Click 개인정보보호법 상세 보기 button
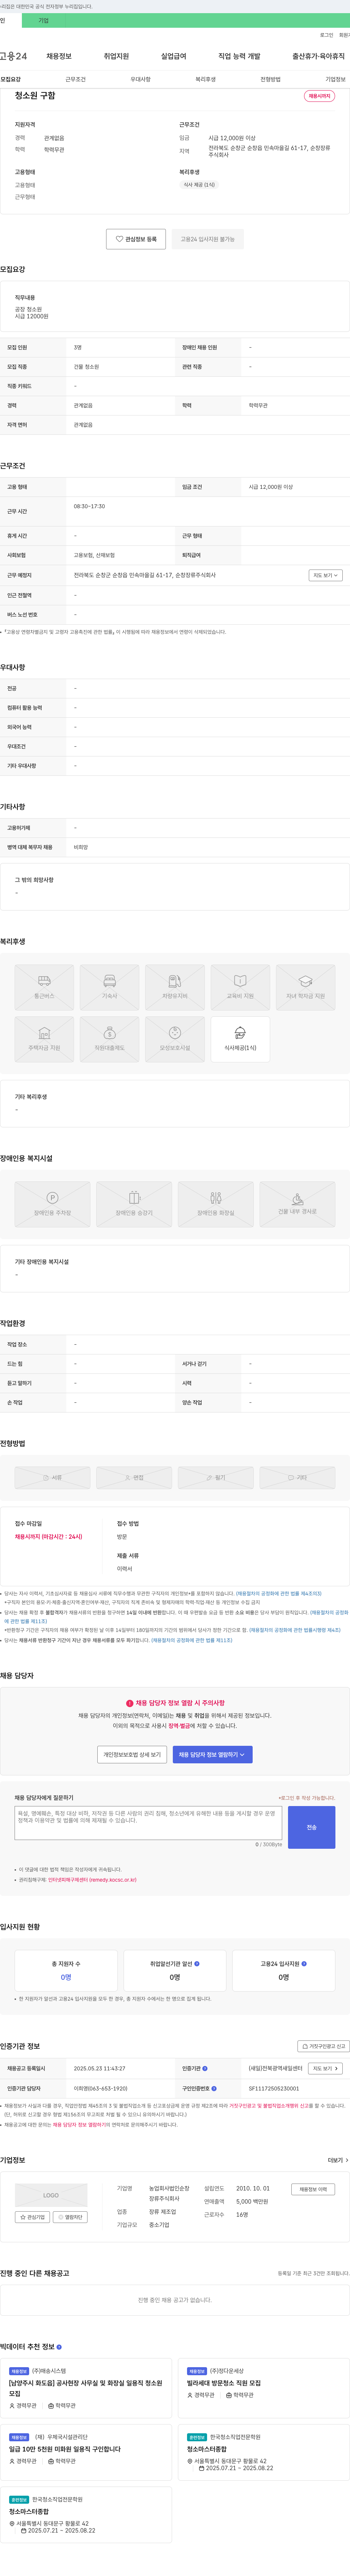 pyautogui.click(x=132, y=1754)
